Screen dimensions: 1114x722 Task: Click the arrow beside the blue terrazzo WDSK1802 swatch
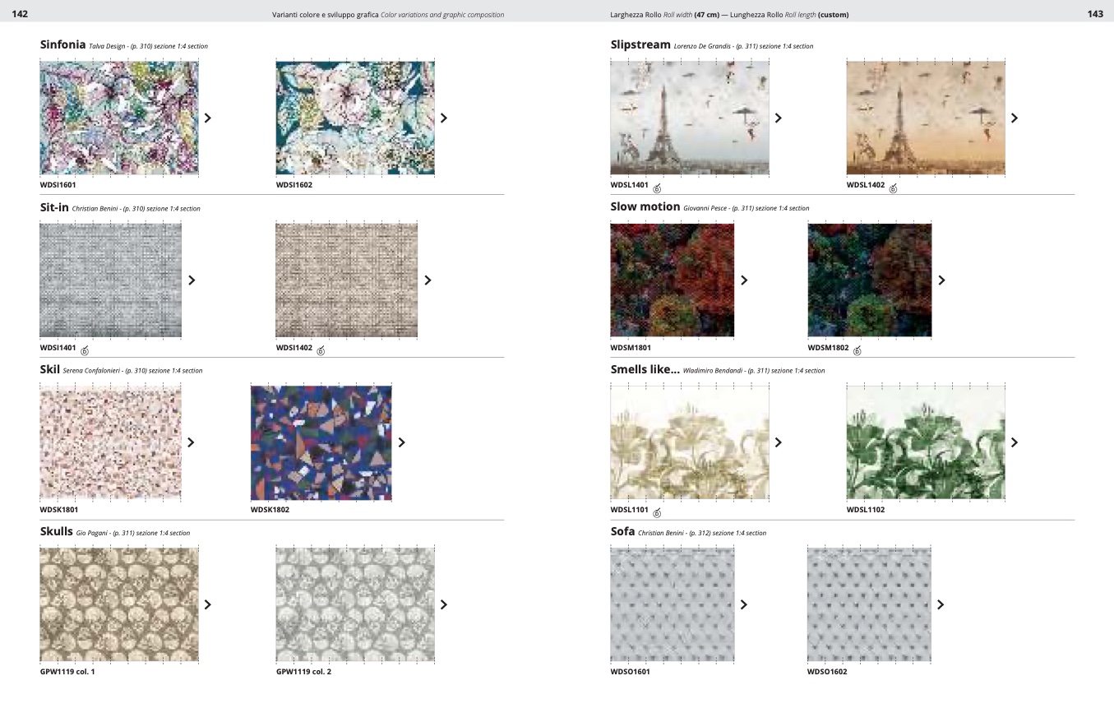[x=401, y=442]
